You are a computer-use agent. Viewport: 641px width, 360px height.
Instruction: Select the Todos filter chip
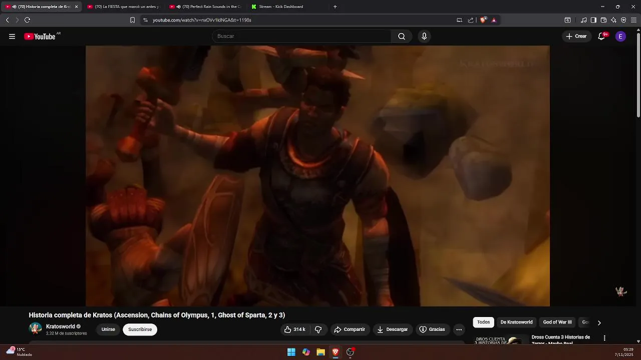483,322
